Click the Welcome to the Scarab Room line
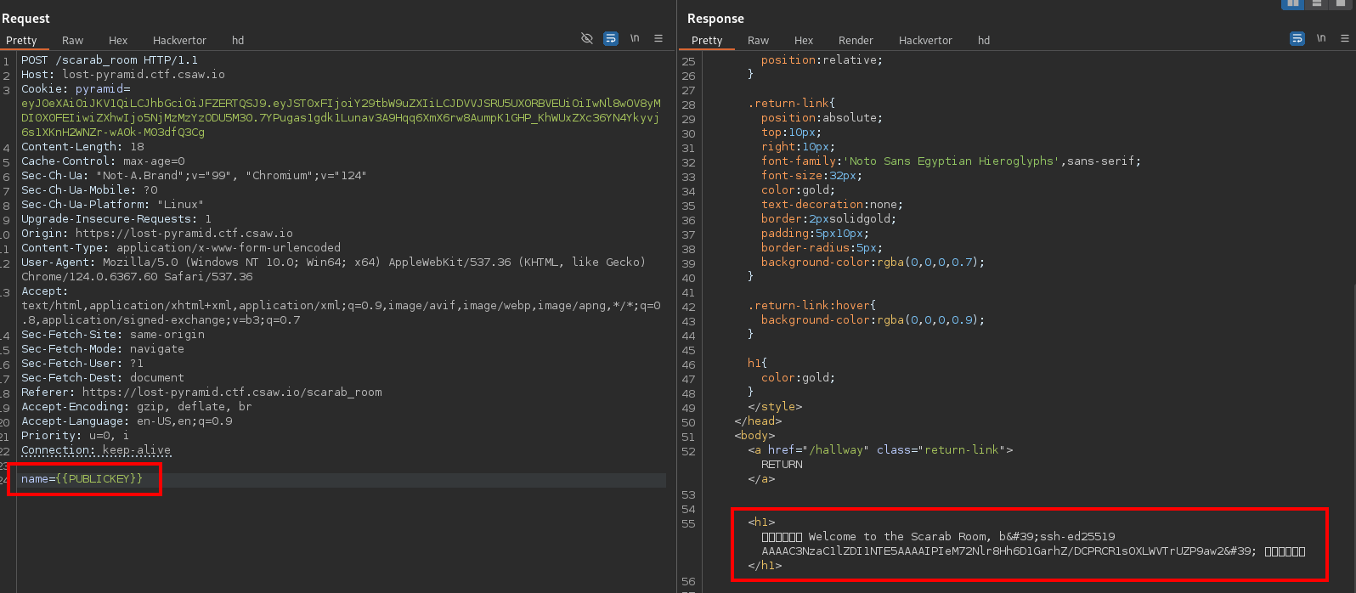The width and height of the screenshot is (1356, 593). 938,537
